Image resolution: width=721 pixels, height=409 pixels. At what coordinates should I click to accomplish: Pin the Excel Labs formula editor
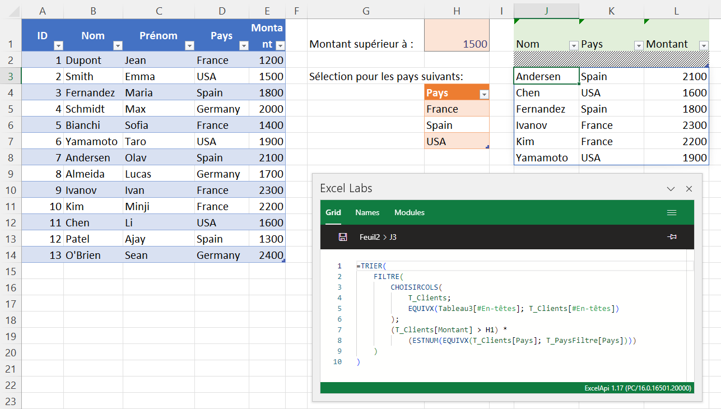click(672, 238)
